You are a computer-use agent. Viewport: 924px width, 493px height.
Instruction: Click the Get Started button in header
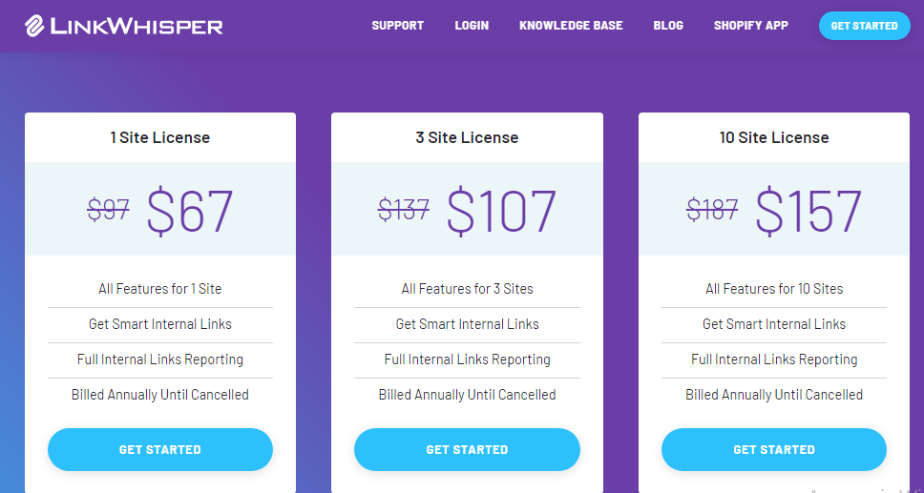pos(865,26)
